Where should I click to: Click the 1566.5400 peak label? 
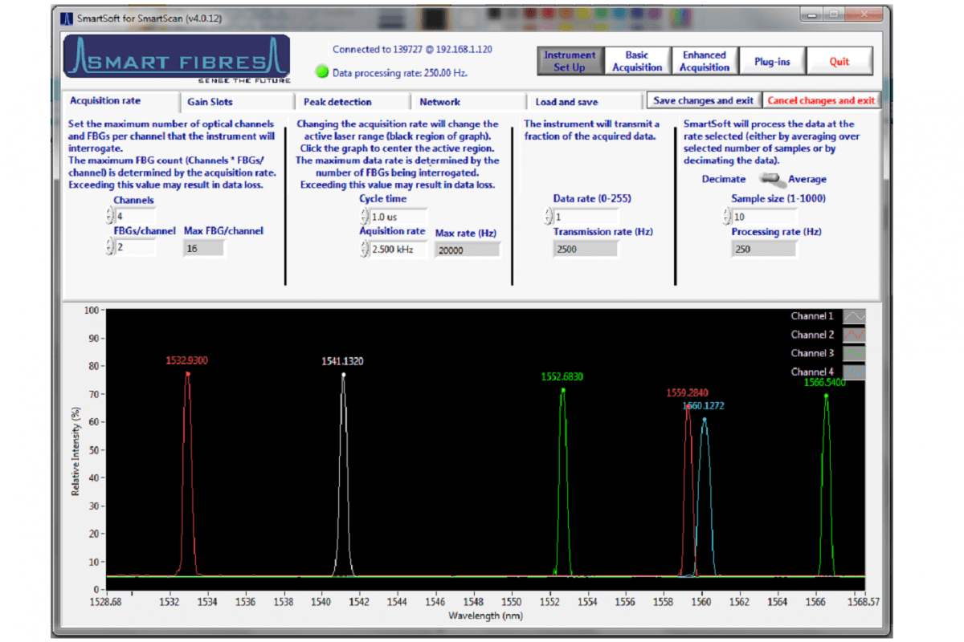825,383
